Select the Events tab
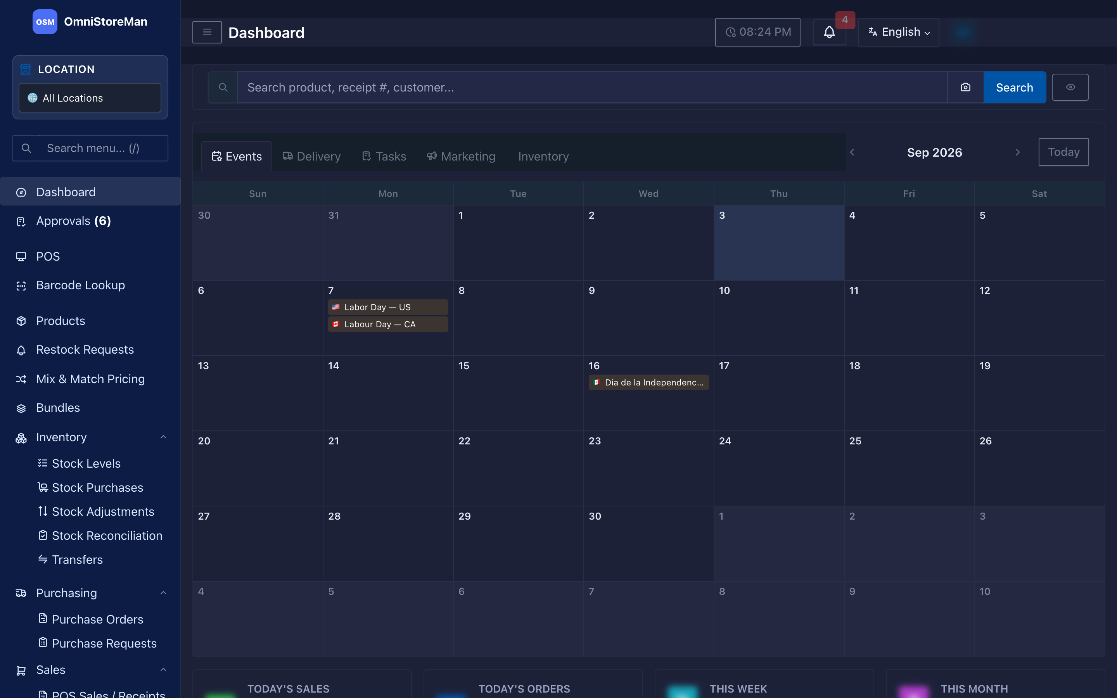The image size is (1117, 698). pyautogui.click(x=237, y=157)
